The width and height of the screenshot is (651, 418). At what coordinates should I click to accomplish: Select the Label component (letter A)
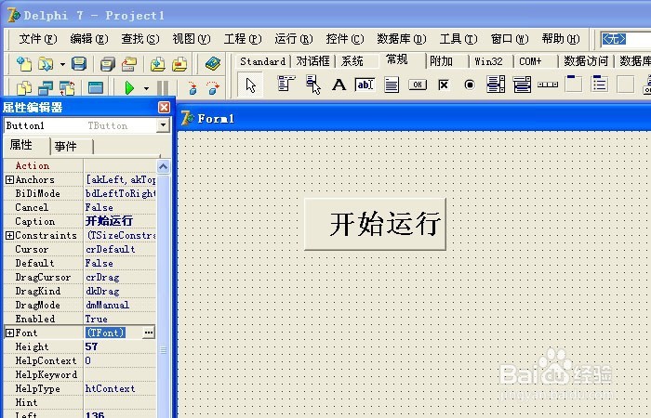(339, 85)
